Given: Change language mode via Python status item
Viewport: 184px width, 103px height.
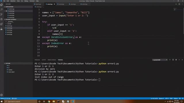Looking at the screenshot, I should point(176,98).
